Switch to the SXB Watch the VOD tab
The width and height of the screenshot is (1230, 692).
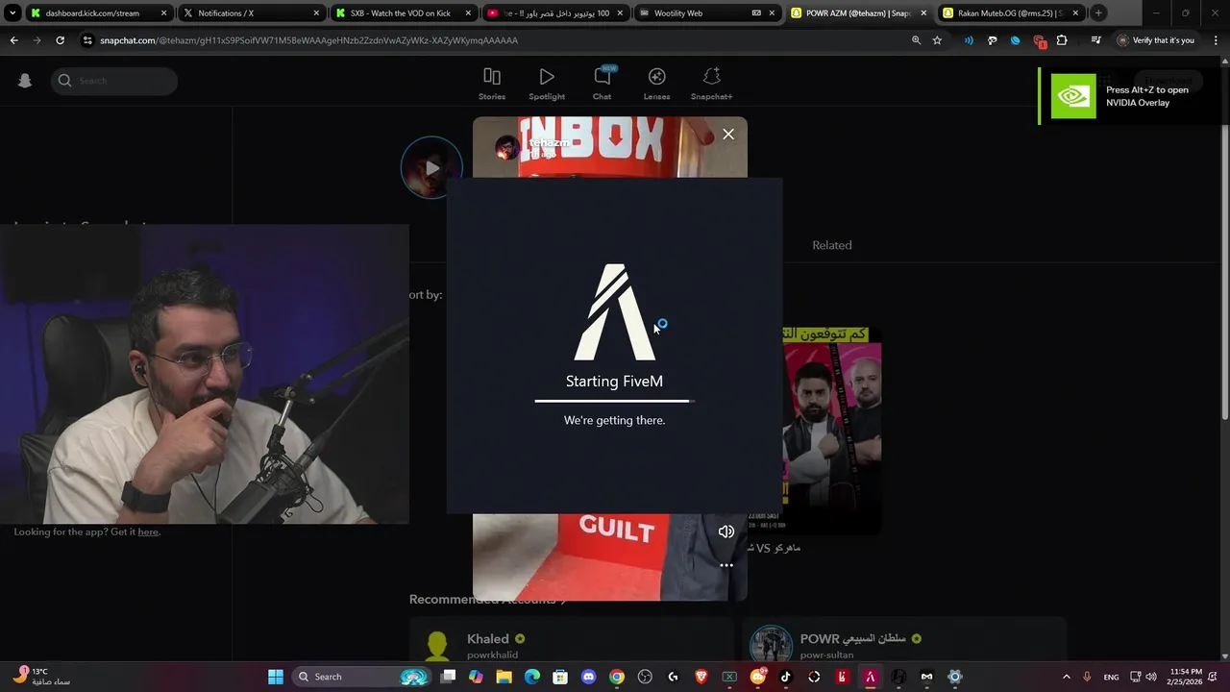(x=405, y=13)
